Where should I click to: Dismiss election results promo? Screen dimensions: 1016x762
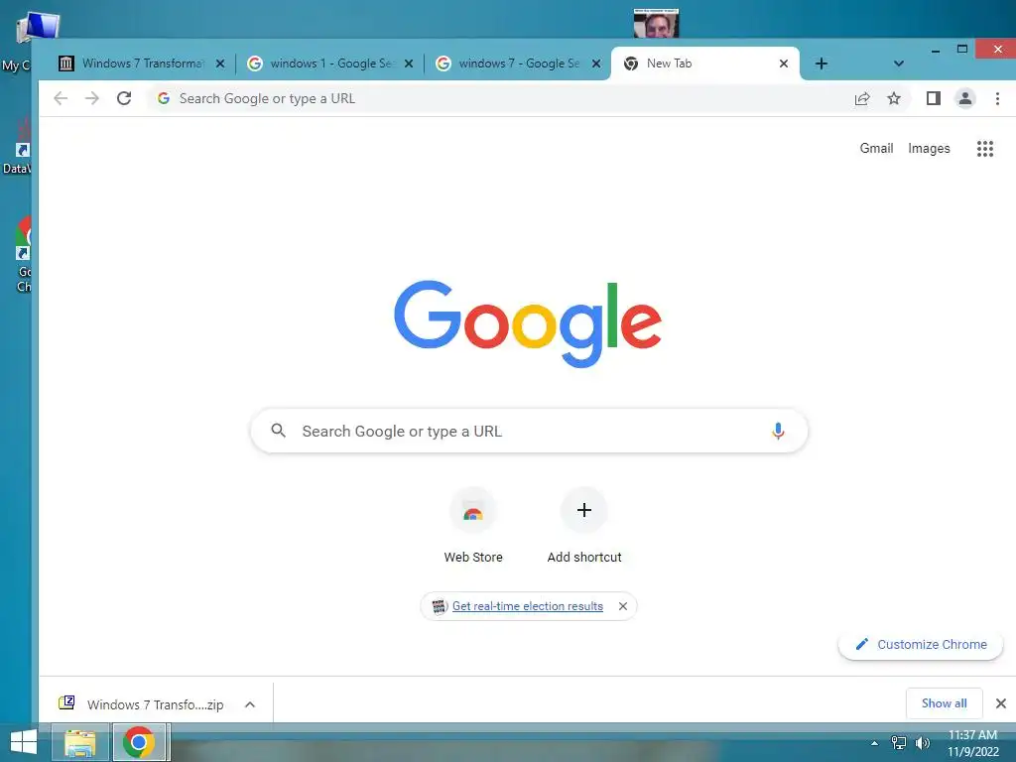click(x=623, y=606)
